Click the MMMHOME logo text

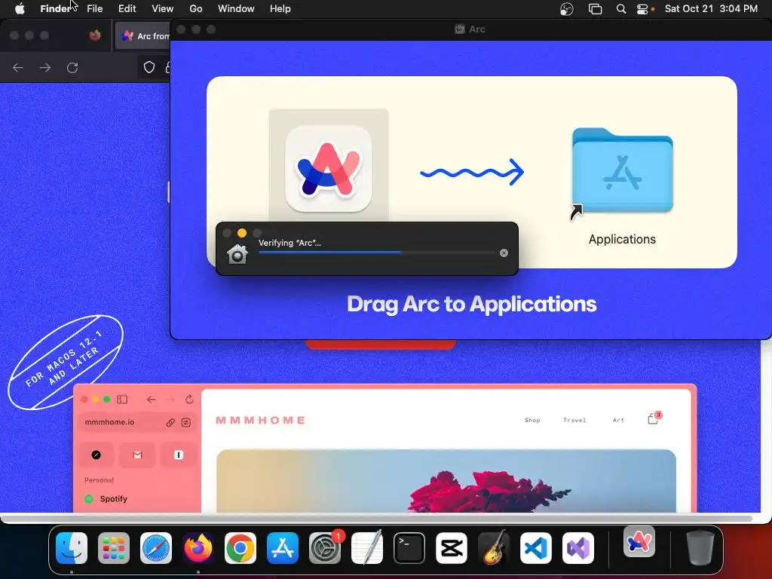click(260, 420)
